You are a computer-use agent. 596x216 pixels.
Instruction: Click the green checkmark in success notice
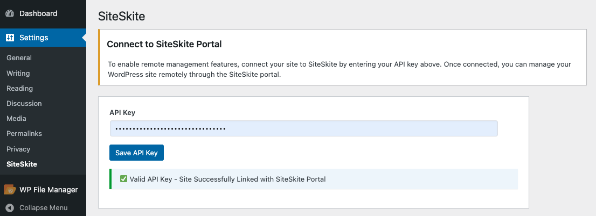[x=123, y=179]
